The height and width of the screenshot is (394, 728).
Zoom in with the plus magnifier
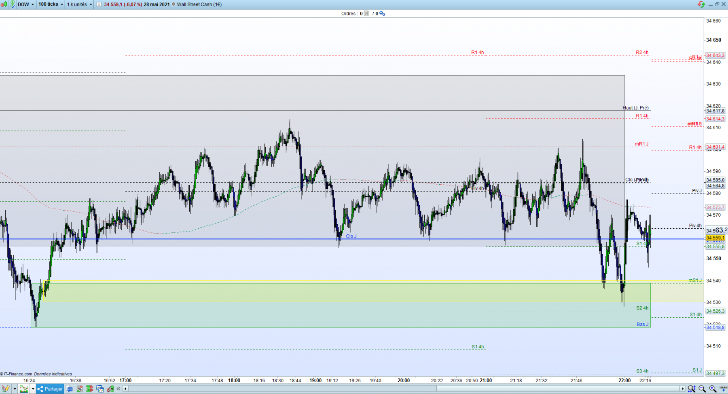[713, 389]
